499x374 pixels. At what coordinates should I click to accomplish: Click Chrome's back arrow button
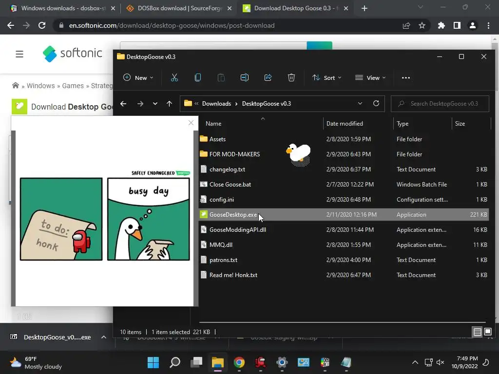[x=11, y=25]
